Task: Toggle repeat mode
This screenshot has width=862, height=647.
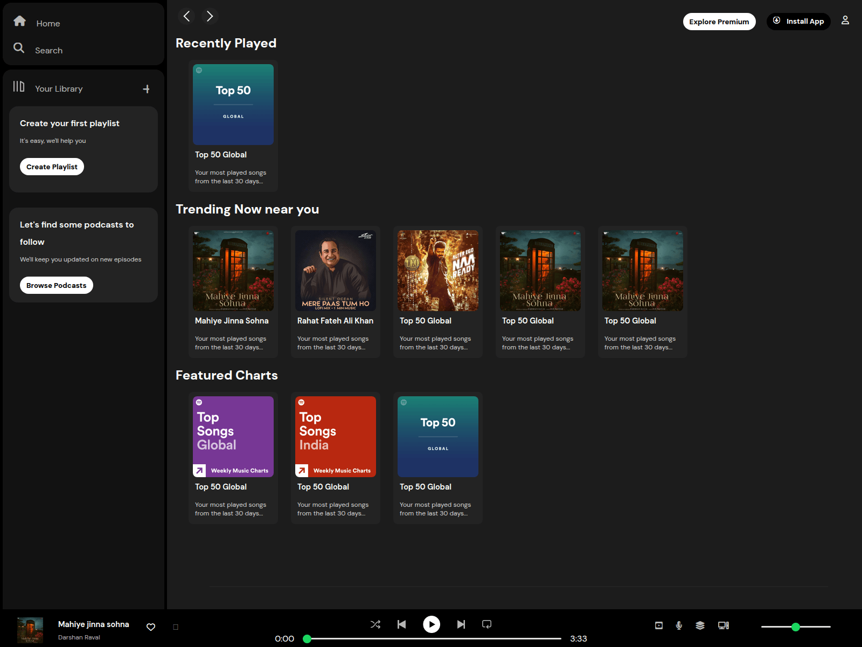Action: click(x=487, y=624)
